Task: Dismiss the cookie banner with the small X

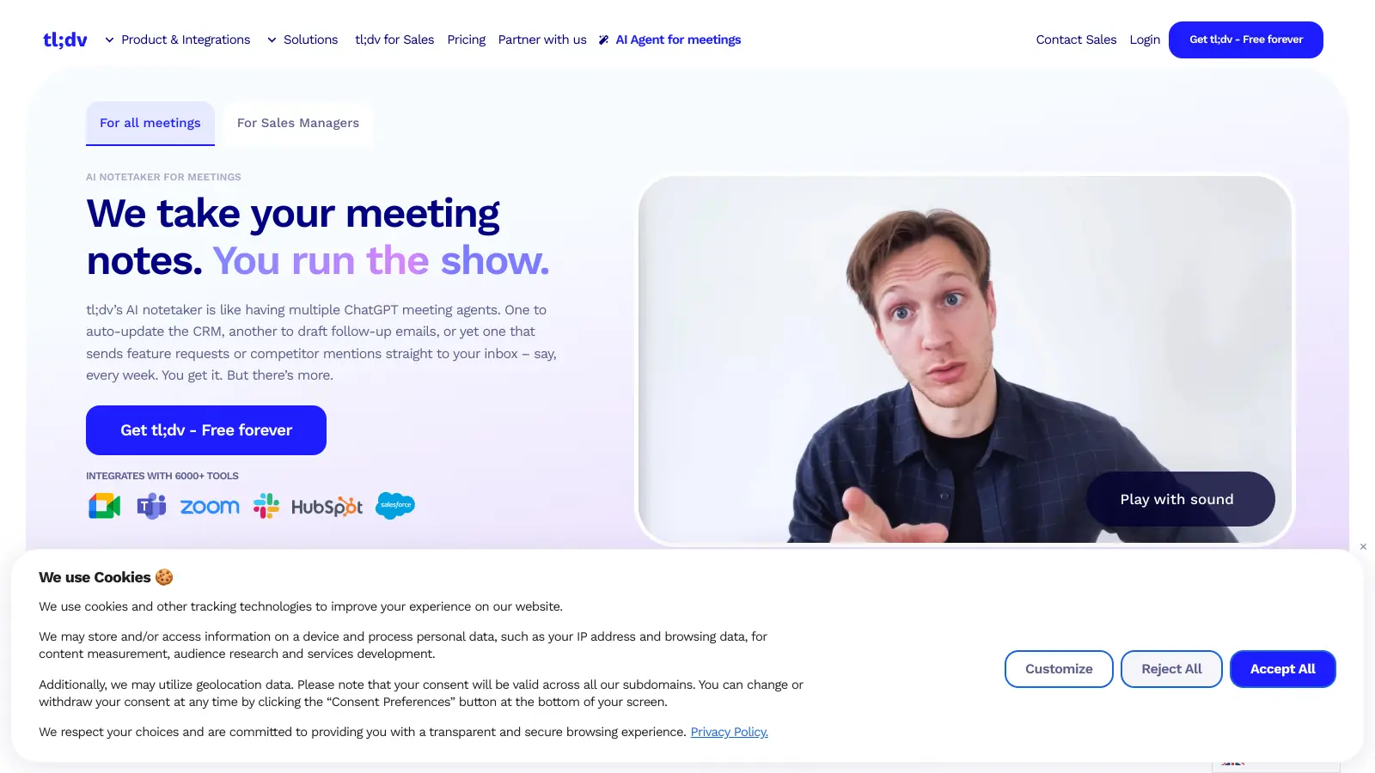Action: (x=1363, y=546)
